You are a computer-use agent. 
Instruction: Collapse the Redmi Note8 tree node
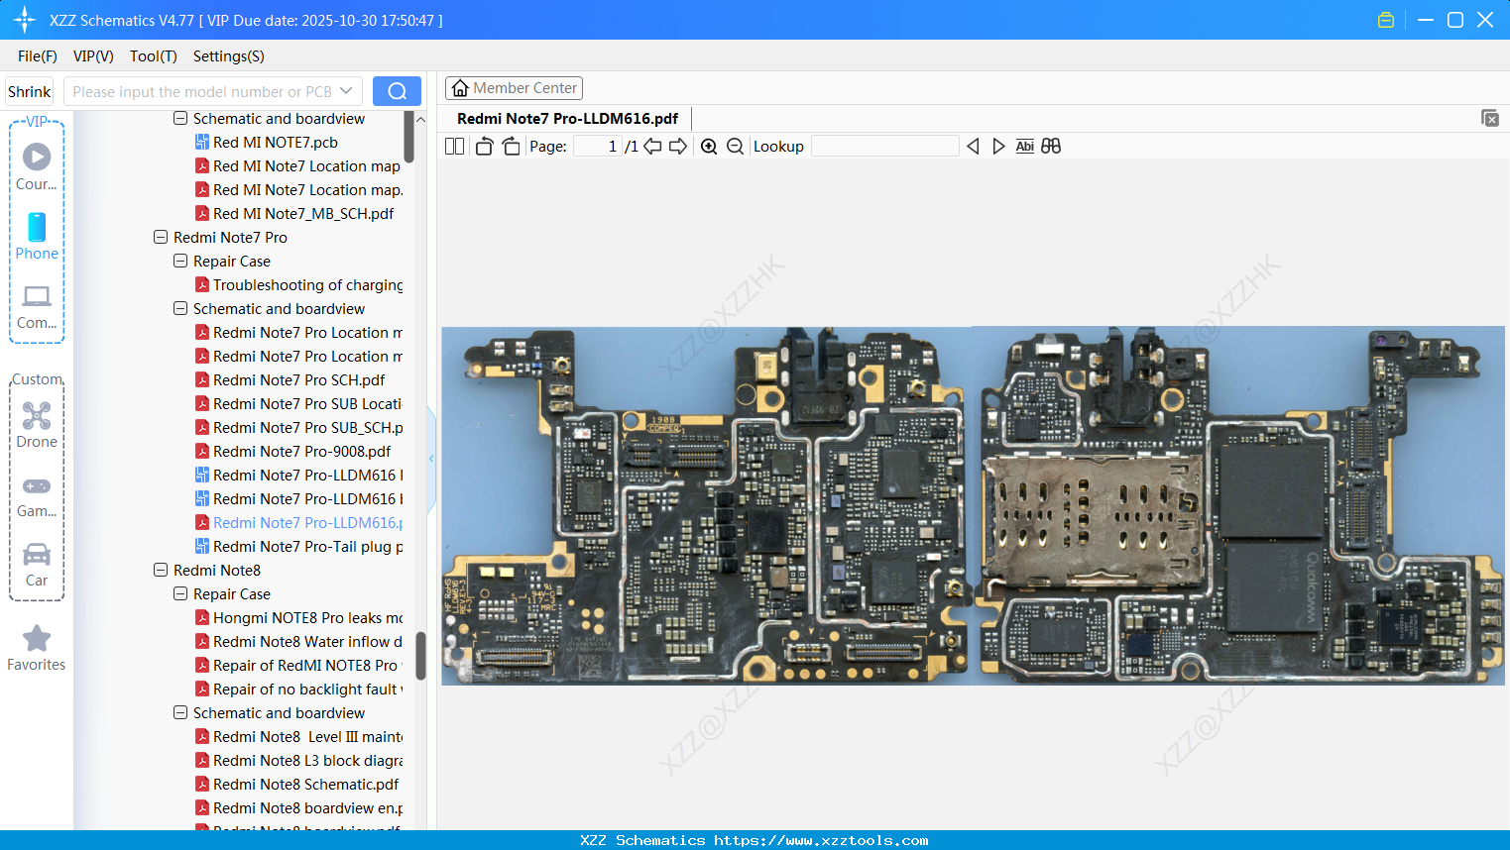161,571
